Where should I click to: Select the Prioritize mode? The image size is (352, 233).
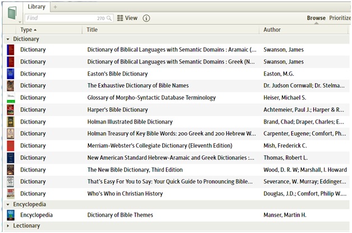click(340, 18)
